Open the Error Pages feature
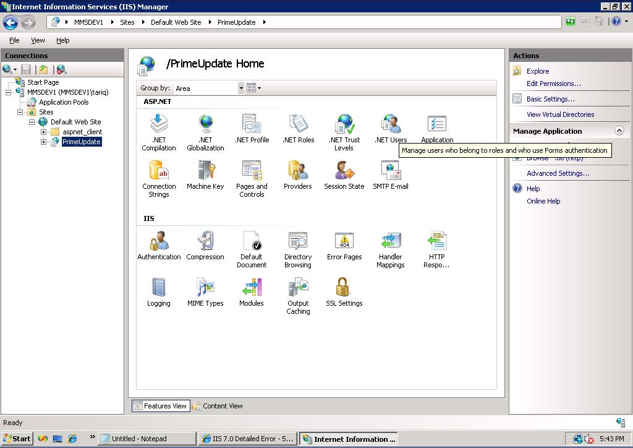Screen dimensions: 633x448 click(x=344, y=245)
